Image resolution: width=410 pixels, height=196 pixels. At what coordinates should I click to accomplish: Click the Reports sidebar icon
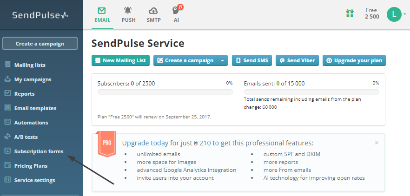pyautogui.click(x=7, y=94)
